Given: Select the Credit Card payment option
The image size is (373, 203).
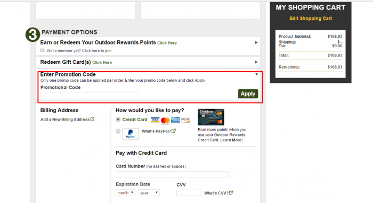Looking at the screenshot, I should 118,120.
